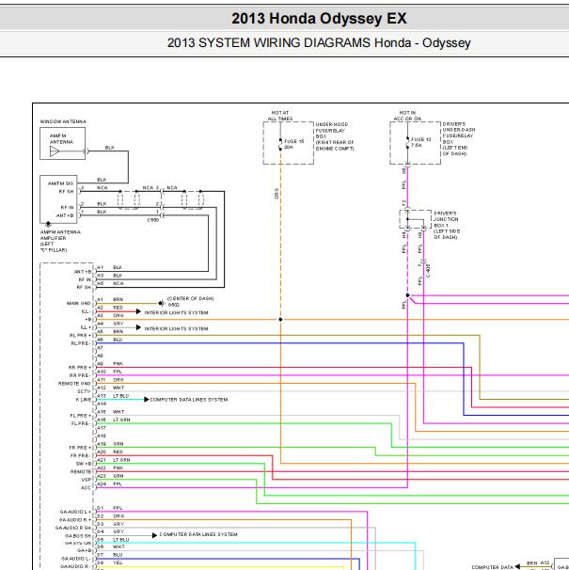Click pin 'A10' with PPL wire
The height and width of the screenshot is (570, 569).
pos(102,372)
